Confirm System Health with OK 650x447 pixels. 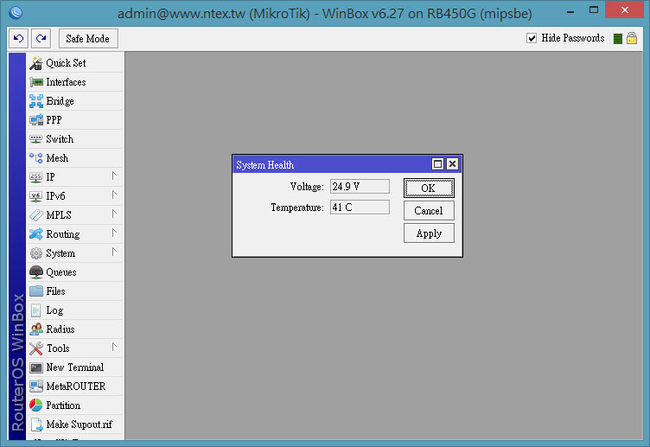coord(429,188)
